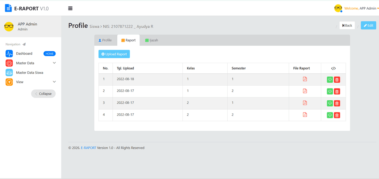The image size is (379, 179).
Task: Click the No. column header
Action: tap(105, 68)
